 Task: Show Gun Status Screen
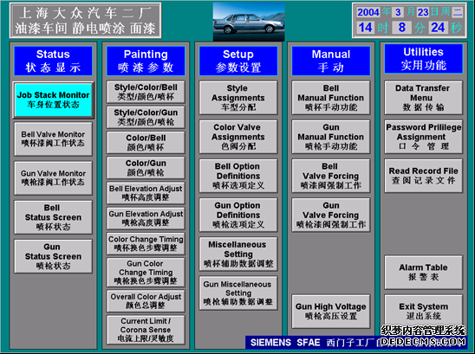coord(54,256)
